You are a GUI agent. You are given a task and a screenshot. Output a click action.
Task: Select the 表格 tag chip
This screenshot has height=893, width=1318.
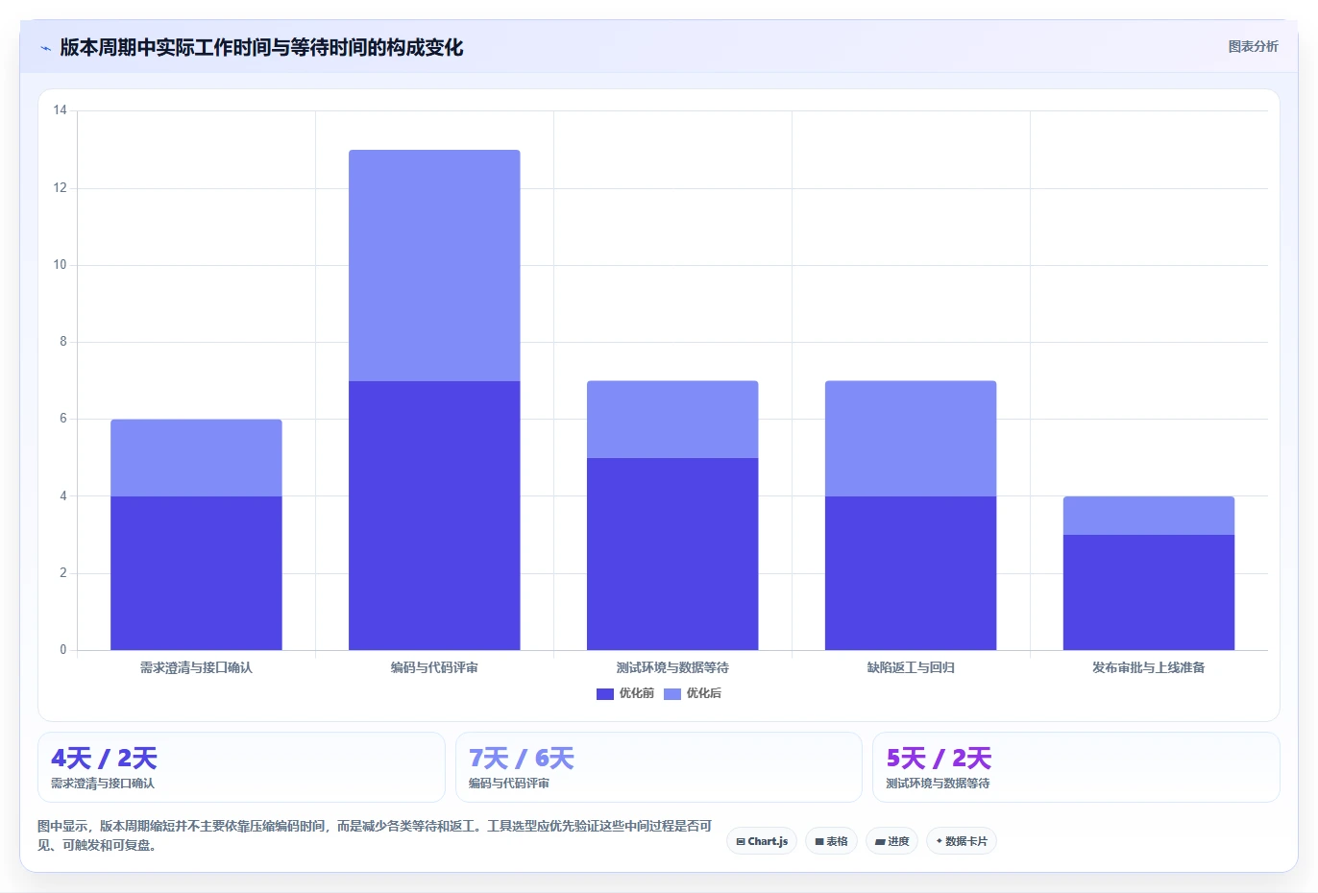click(x=831, y=841)
